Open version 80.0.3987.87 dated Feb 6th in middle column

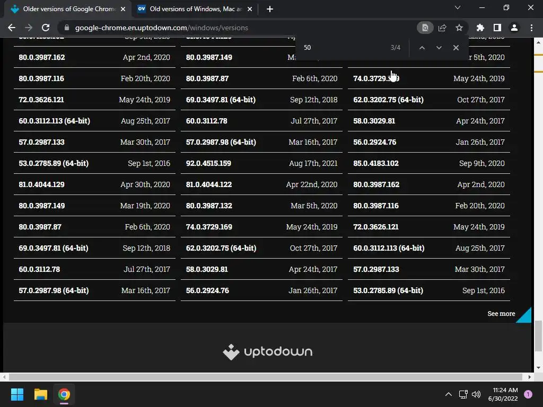click(261, 78)
